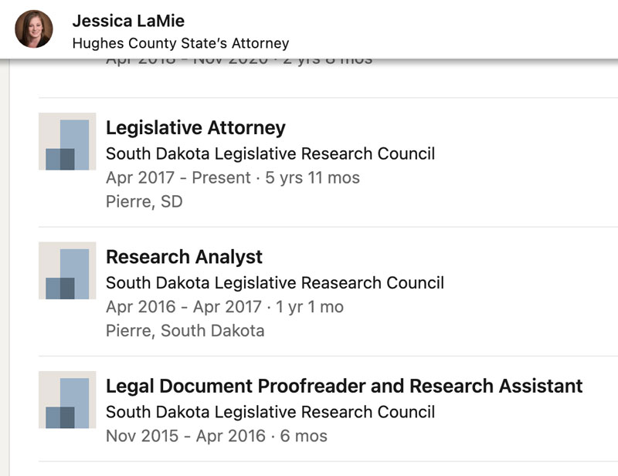Select the Nov 2015 - Apr 2016 date text

point(185,436)
